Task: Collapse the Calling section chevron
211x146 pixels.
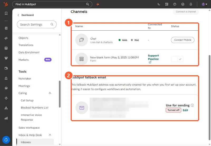Action: [50, 93]
